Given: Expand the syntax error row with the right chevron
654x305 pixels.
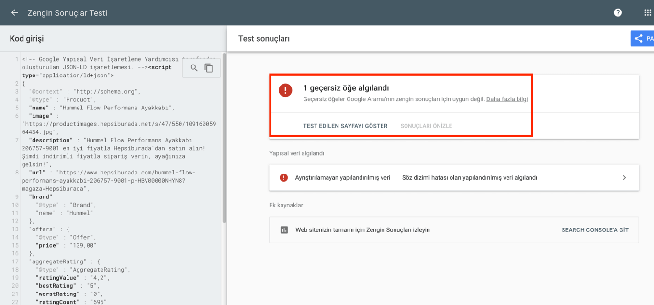Looking at the screenshot, I should tap(624, 177).
